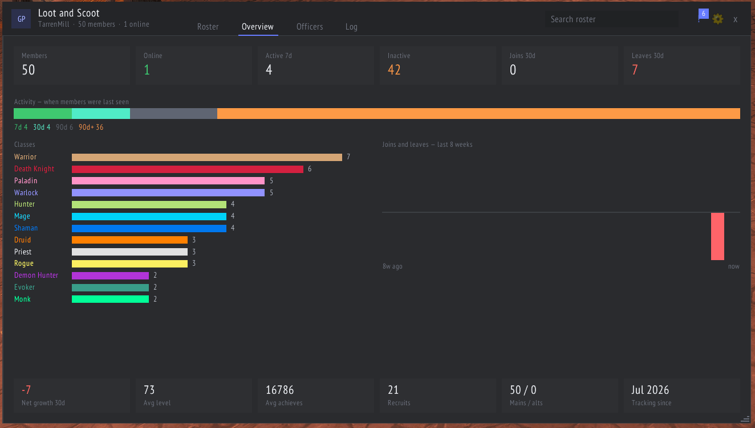Grab the resize grip in window corner
Image resolution: width=755 pixels, height=428 pixels.
(x=745, y=418)
